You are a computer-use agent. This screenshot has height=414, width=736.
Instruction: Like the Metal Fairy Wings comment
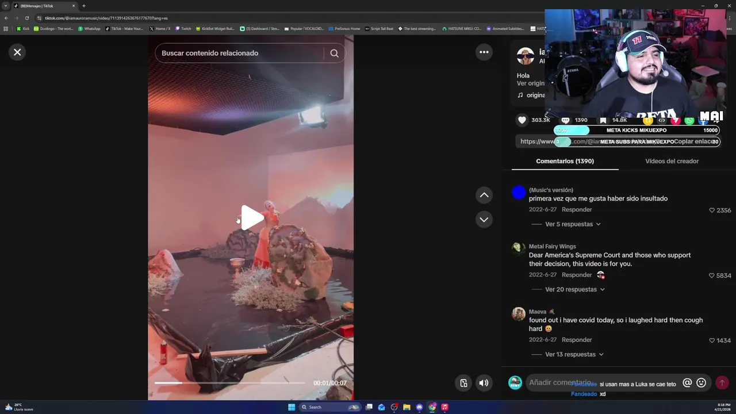click(x=712, y=276)
